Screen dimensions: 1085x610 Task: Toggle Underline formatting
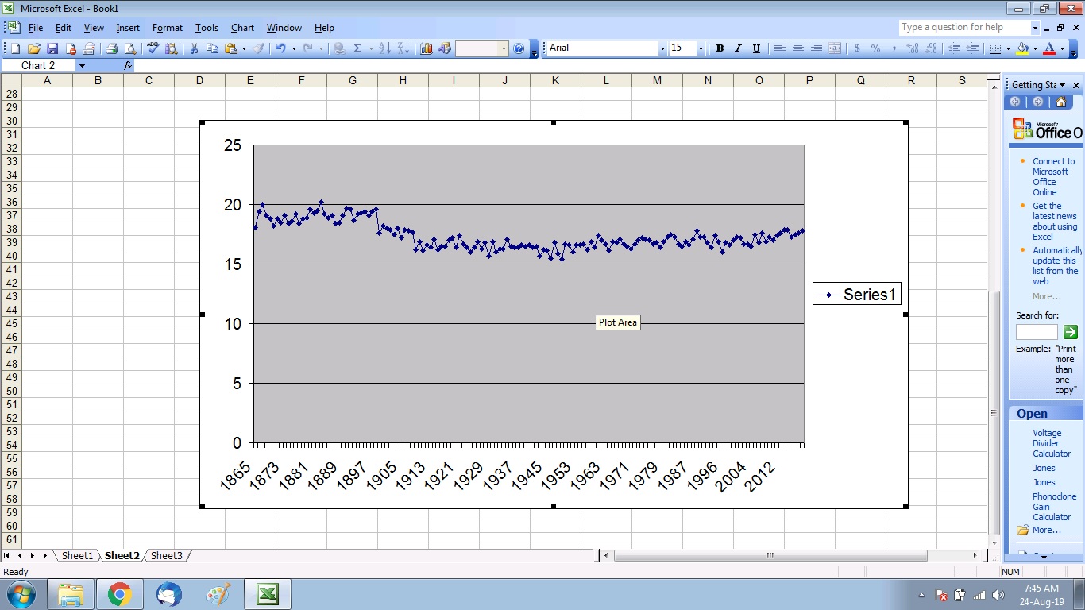click(756, 48)
